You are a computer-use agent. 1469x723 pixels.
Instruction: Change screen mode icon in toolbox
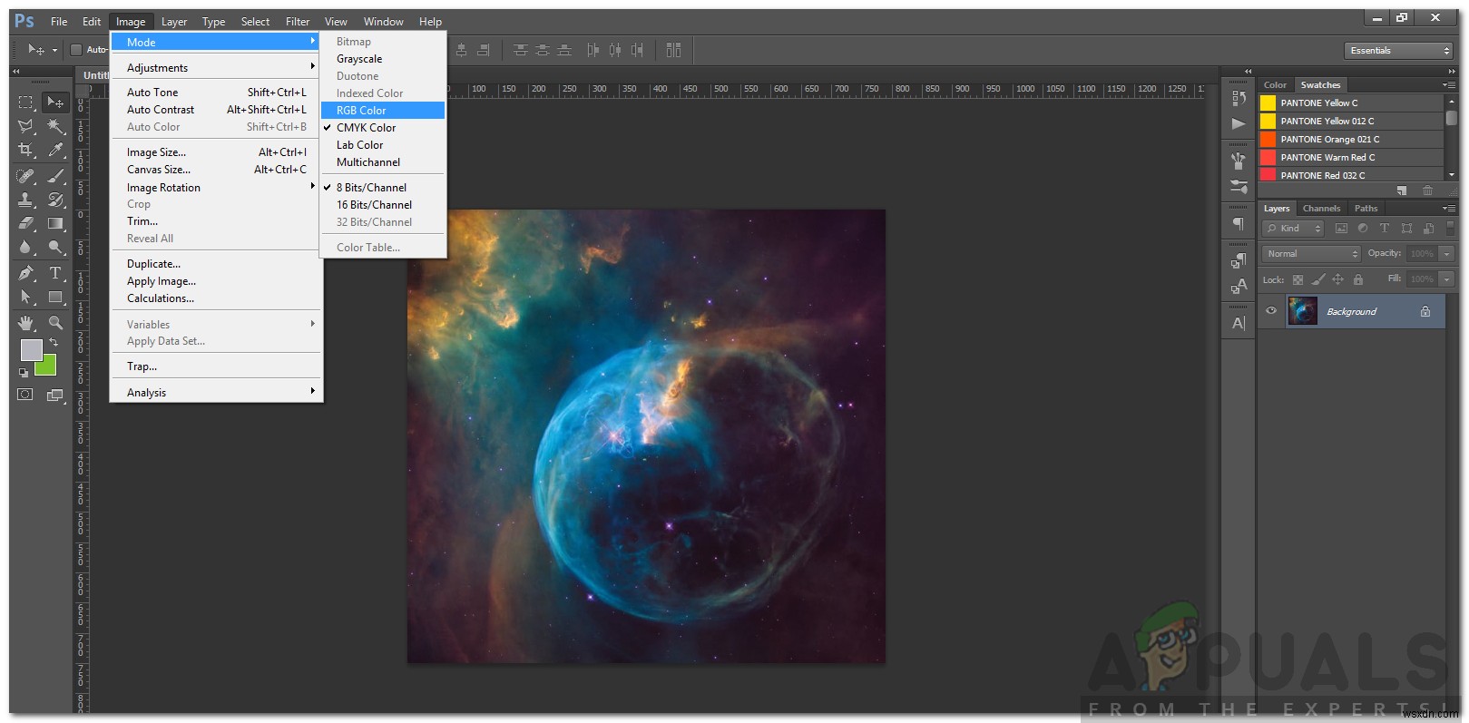55,395
